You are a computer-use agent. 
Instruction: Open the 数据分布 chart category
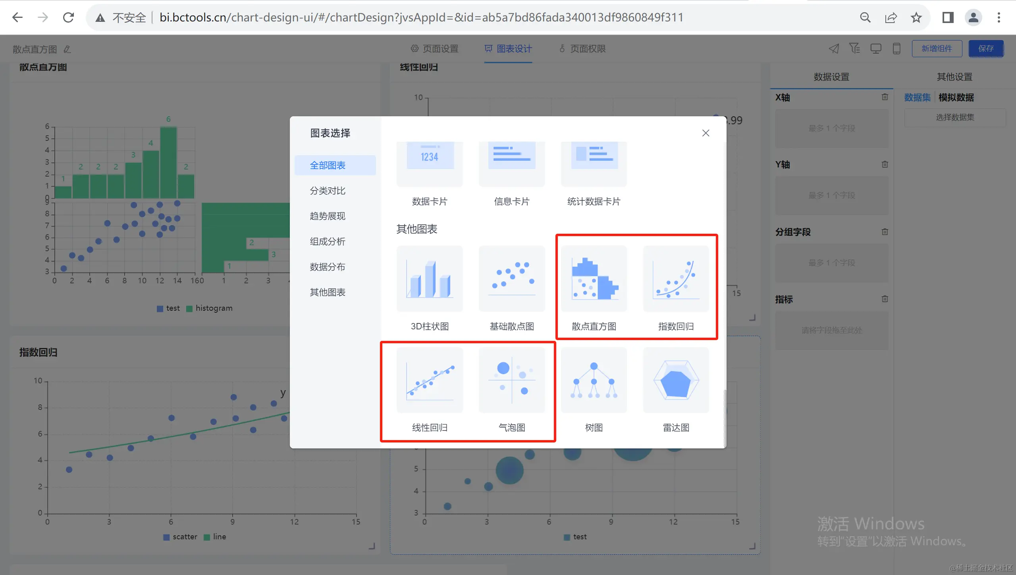(x=328, y=267)
